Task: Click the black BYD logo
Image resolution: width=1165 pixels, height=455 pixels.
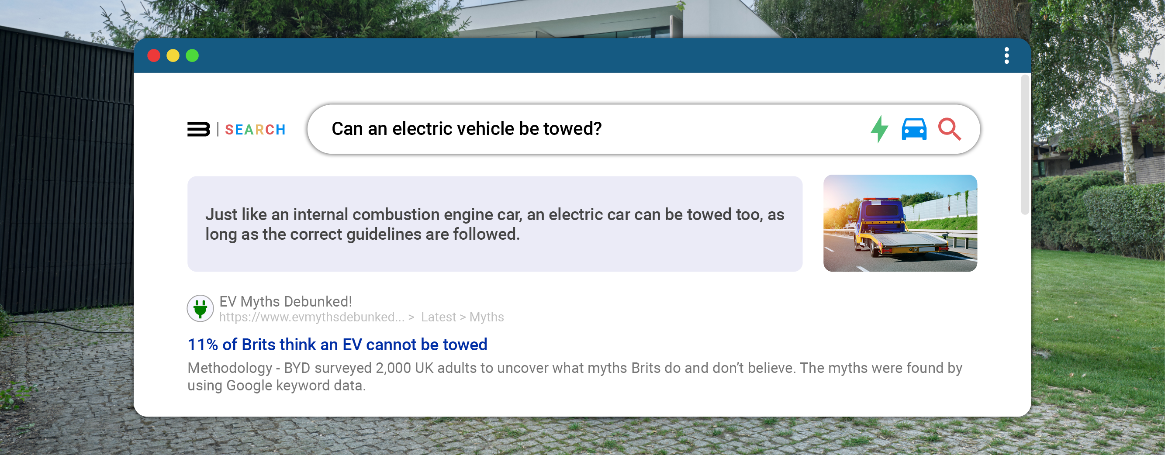Action: [x=199, y=129]
